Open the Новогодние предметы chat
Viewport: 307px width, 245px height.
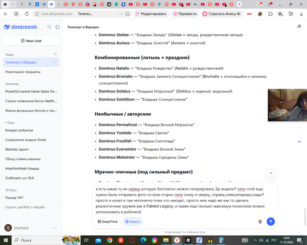[31, 72]
